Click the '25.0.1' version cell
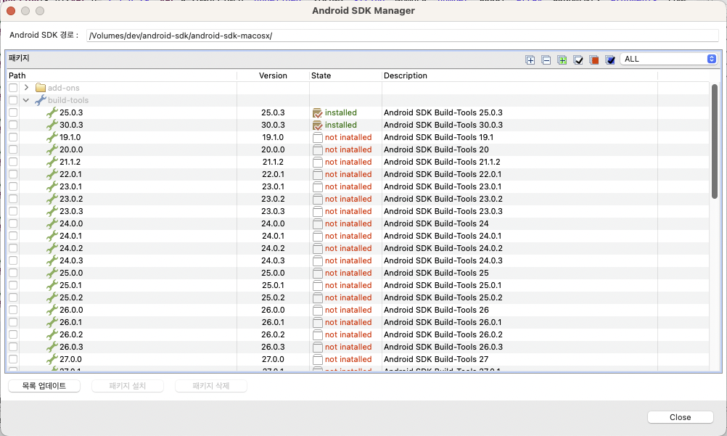The width and height of the screenshot is (727, 436). [x=273, y=285]
